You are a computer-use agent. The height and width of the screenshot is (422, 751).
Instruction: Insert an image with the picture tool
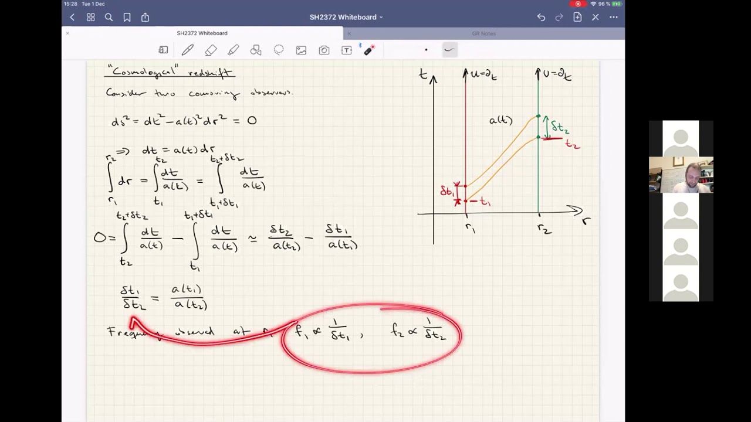301,50
